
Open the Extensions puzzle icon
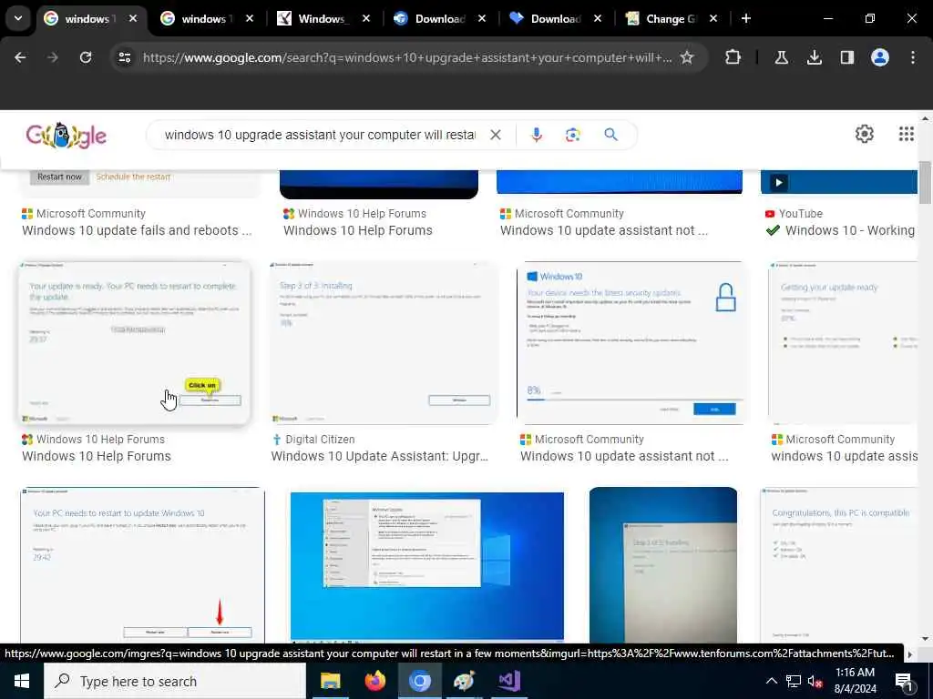(x=733, y=57)
